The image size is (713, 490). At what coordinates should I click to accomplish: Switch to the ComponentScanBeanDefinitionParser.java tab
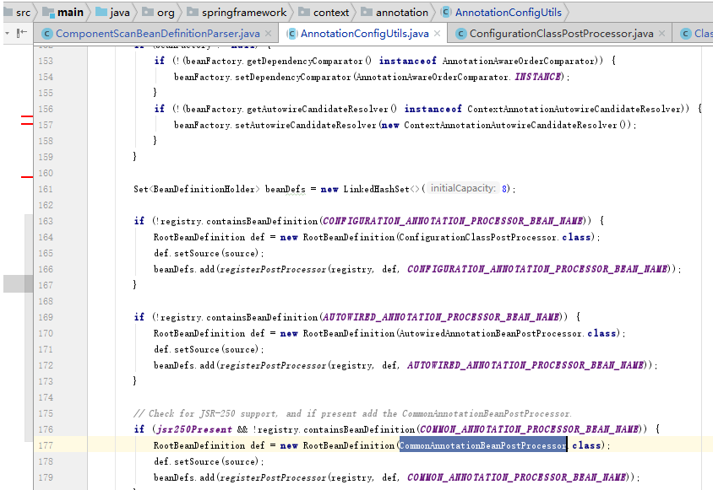[x=158, y=34]
